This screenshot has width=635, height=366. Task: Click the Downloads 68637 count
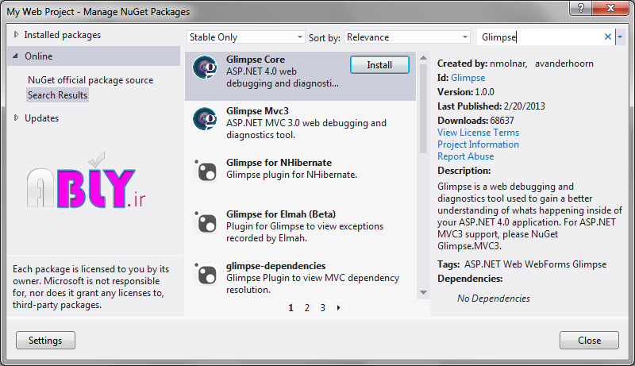(502, 121)
